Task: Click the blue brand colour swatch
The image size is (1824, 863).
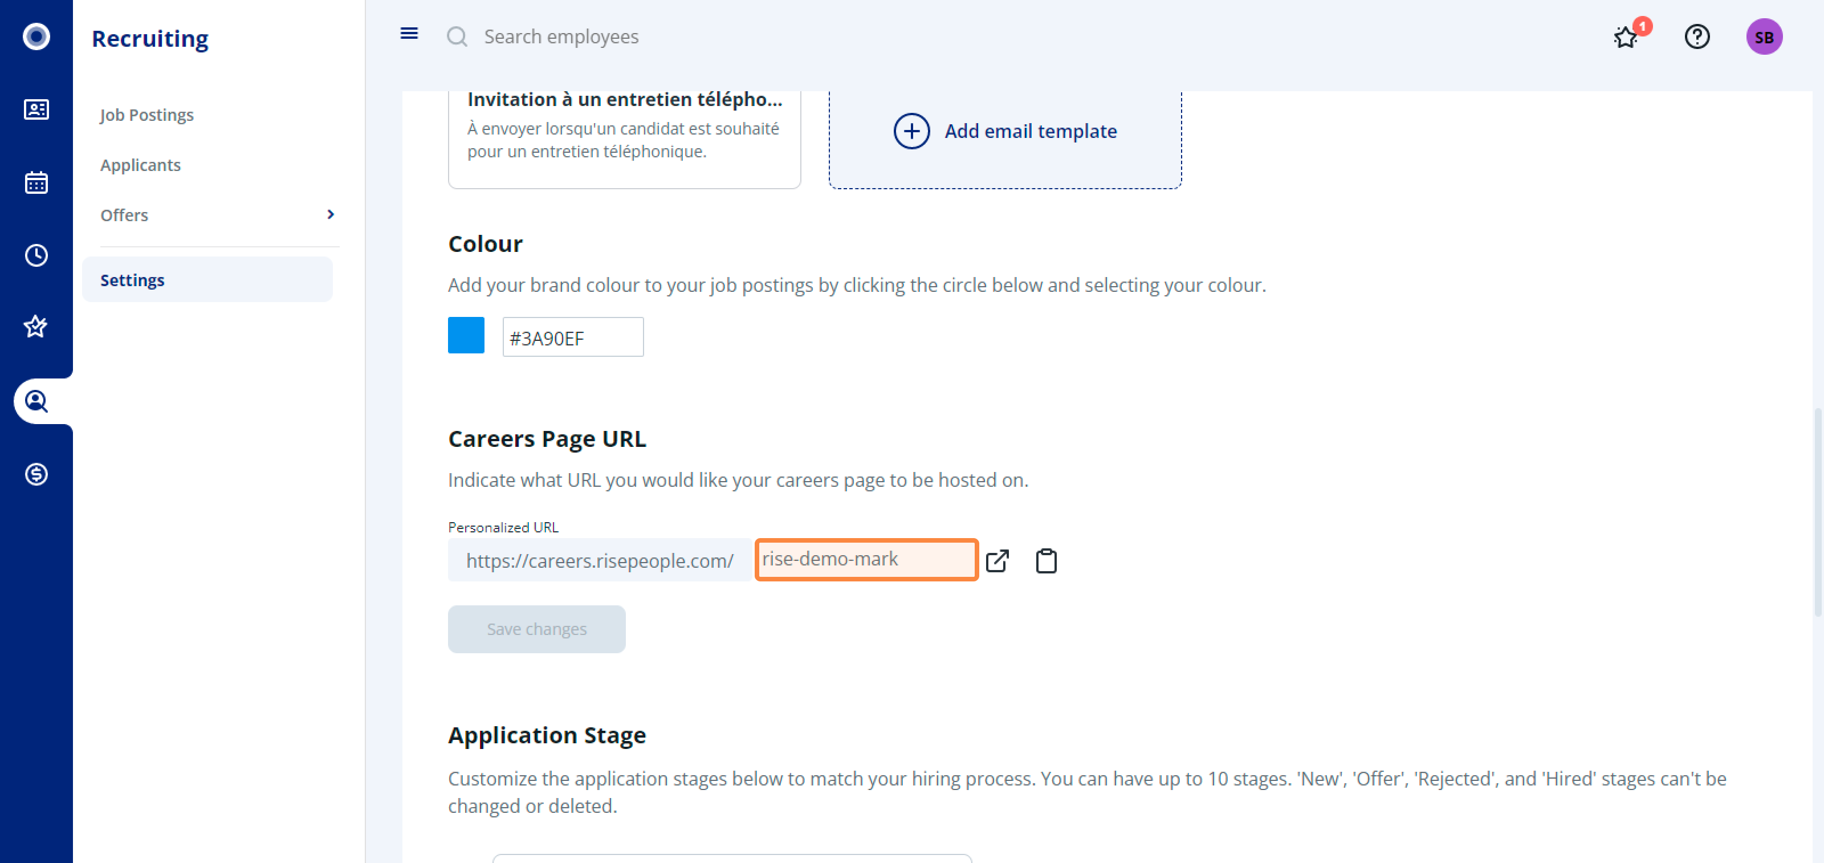Action: (466, 336)
